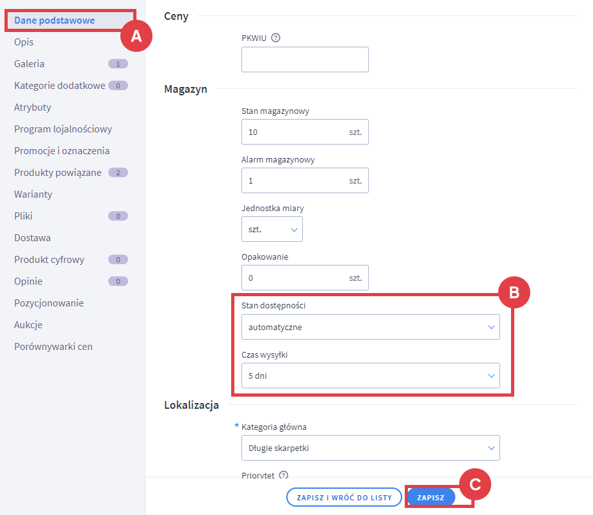This screenshot has height=515, width=593.
Task: Click the Zapisz button
Action: pyautogui.click(x=430, y=497)
